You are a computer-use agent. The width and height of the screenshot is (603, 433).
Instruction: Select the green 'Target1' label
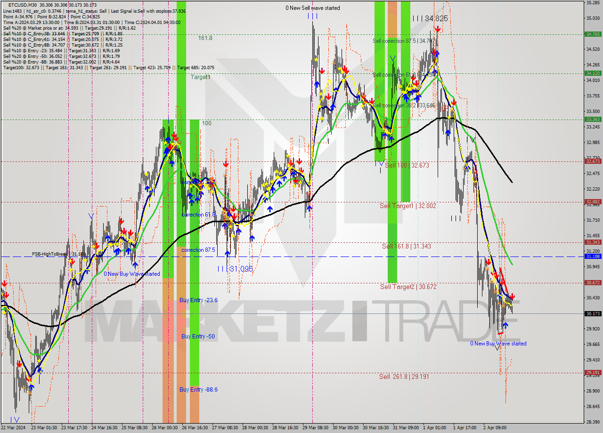(x=200, y=77)
